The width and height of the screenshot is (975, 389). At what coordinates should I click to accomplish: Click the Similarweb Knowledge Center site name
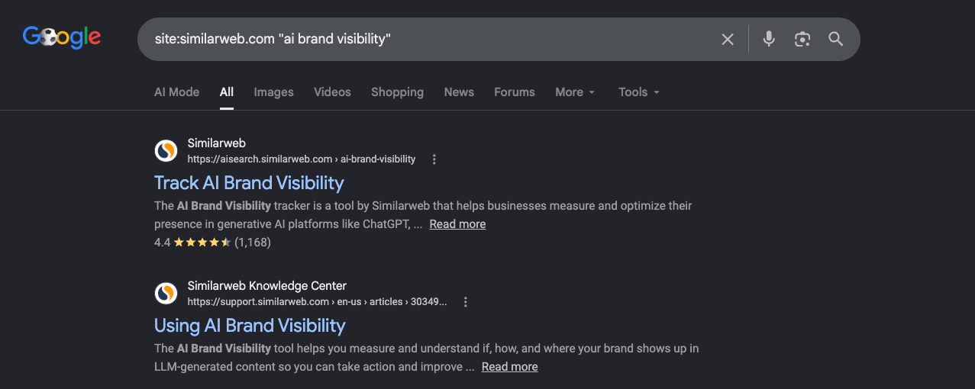267,286
